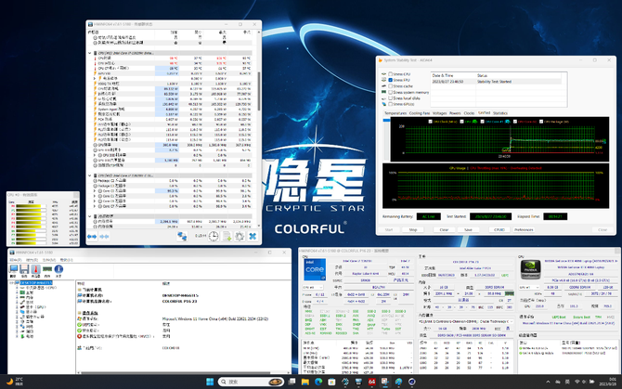
Task: Click date and clock on taskbar
Action: click(608, 382)
